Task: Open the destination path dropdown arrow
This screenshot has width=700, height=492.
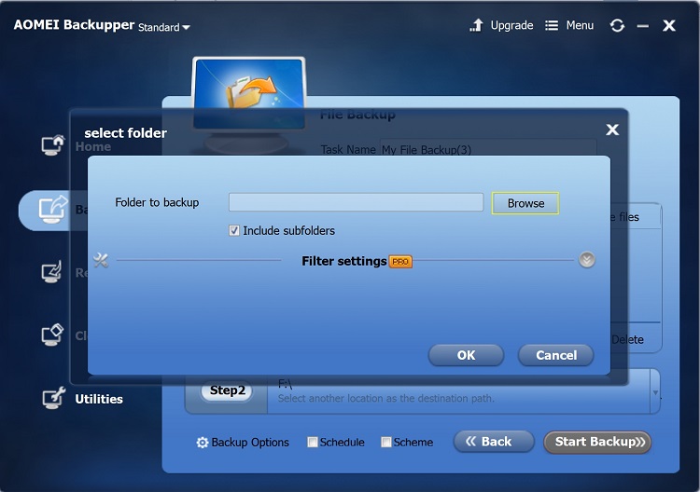Action: 655,392
